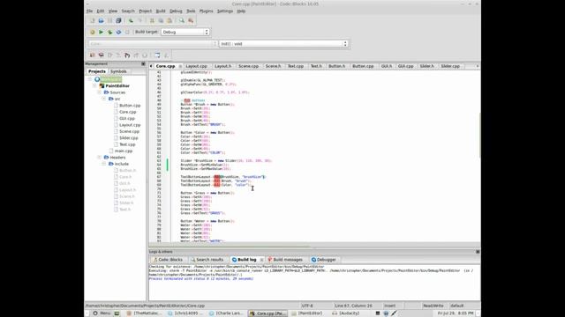Select main.cpp in the project tree
Image resolution: width=565 pixels, height=317 pixels.
[x=124, y=151]
